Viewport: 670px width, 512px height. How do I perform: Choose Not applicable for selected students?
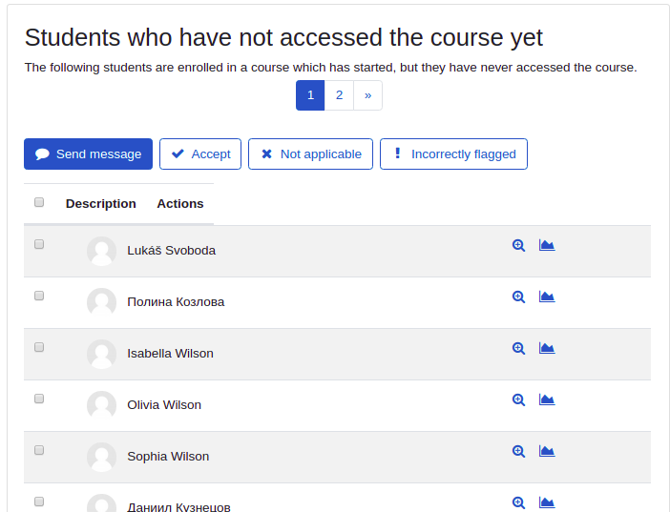310,154
